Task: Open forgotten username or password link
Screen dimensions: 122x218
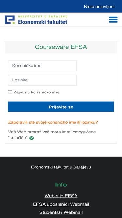Action: tap(53, 122)
